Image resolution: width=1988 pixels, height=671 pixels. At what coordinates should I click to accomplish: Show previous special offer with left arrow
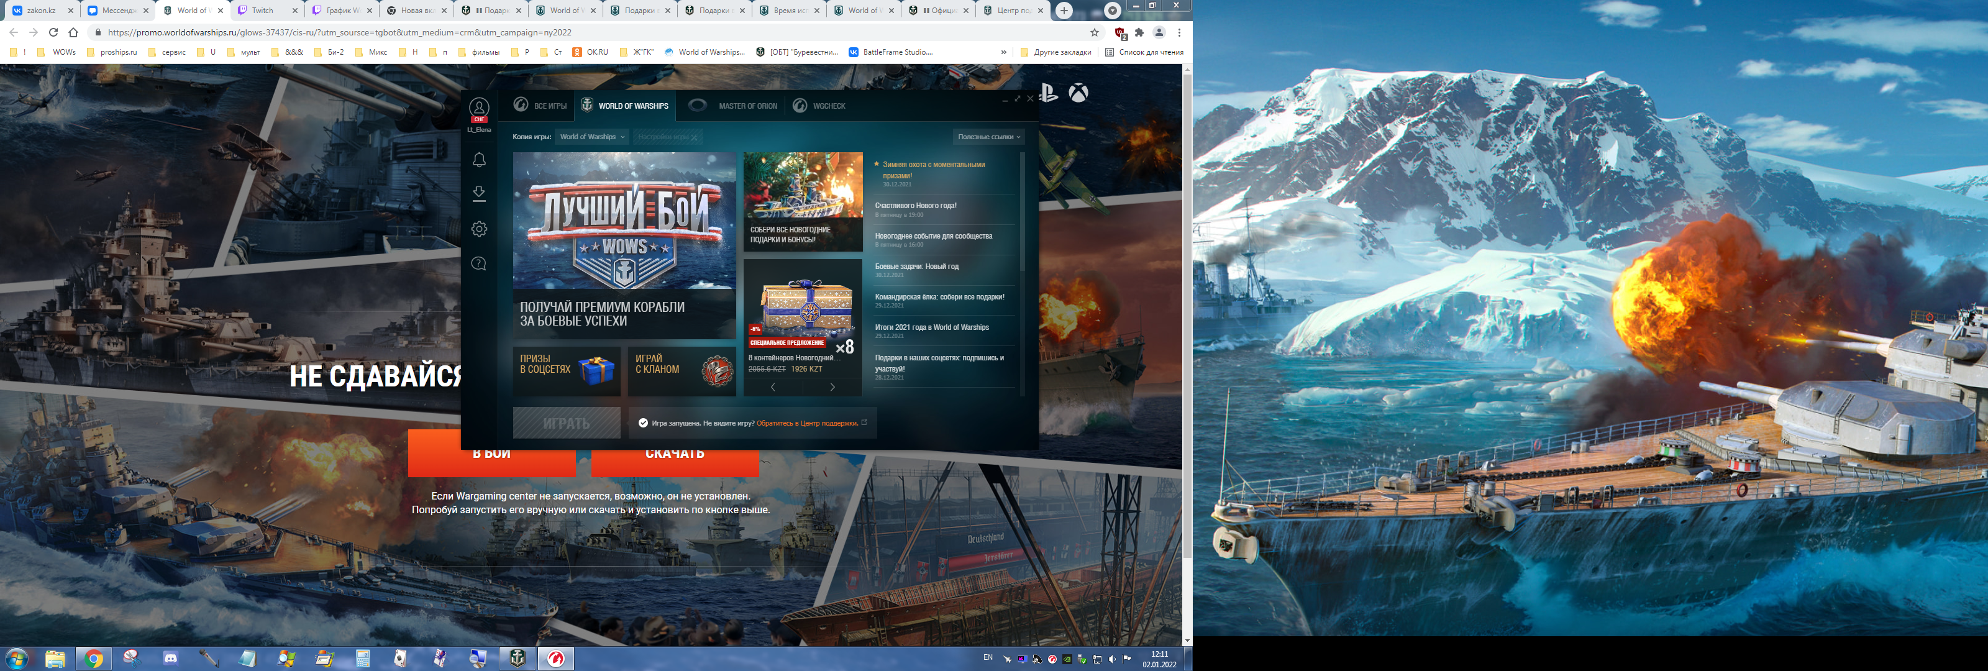772,387
